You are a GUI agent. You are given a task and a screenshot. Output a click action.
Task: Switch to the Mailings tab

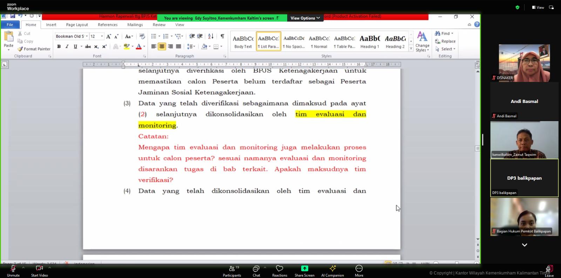click(x=135, y=25)
